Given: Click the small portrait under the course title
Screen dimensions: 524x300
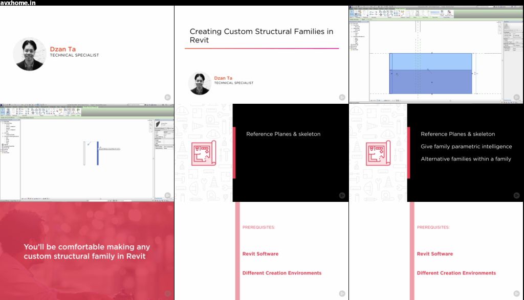Looking at the screenshot, I should point(200,83).
